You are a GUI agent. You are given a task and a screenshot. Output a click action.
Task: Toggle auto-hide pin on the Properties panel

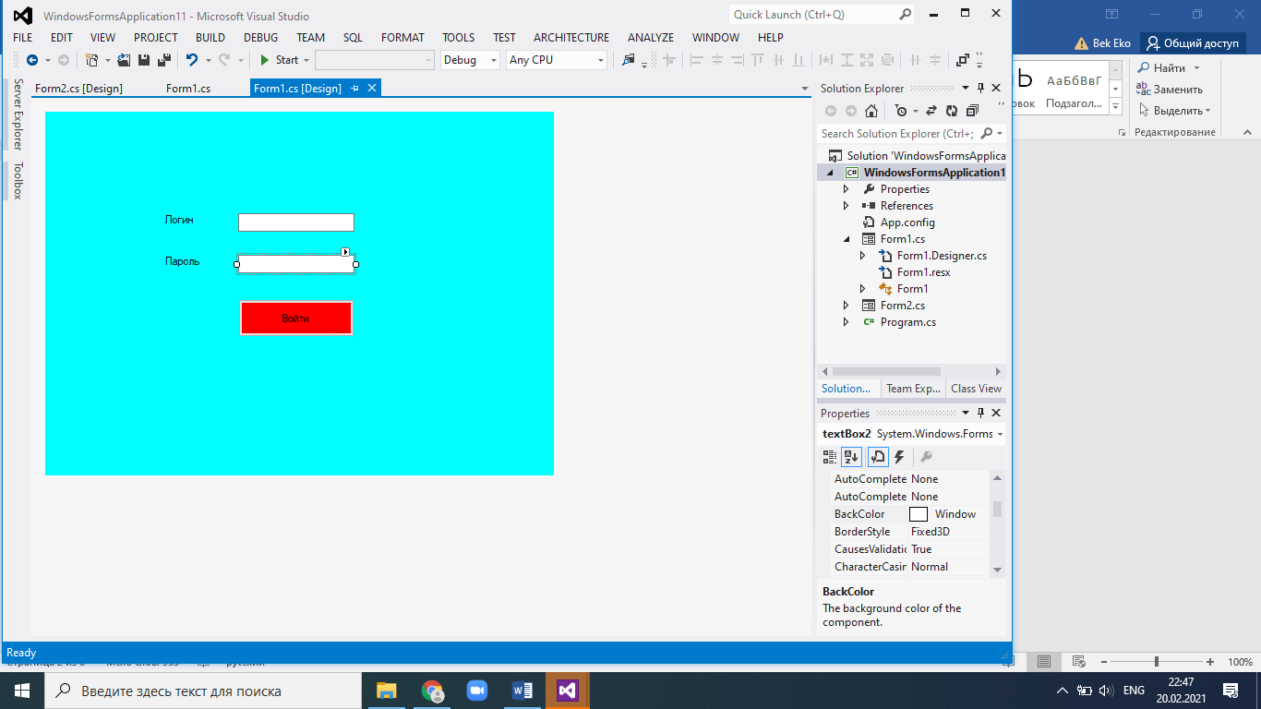pos(980,414)
